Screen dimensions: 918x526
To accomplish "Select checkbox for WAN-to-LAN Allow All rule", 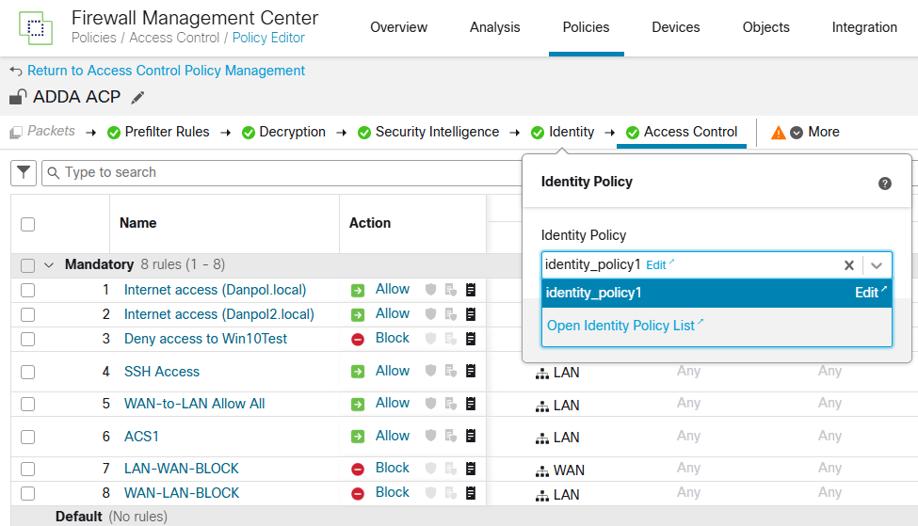I will [27, 405].
